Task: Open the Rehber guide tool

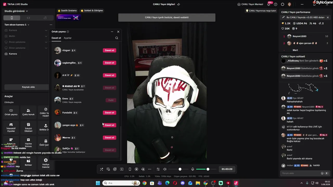Action: pyautogui.click(x=28, y=162)
